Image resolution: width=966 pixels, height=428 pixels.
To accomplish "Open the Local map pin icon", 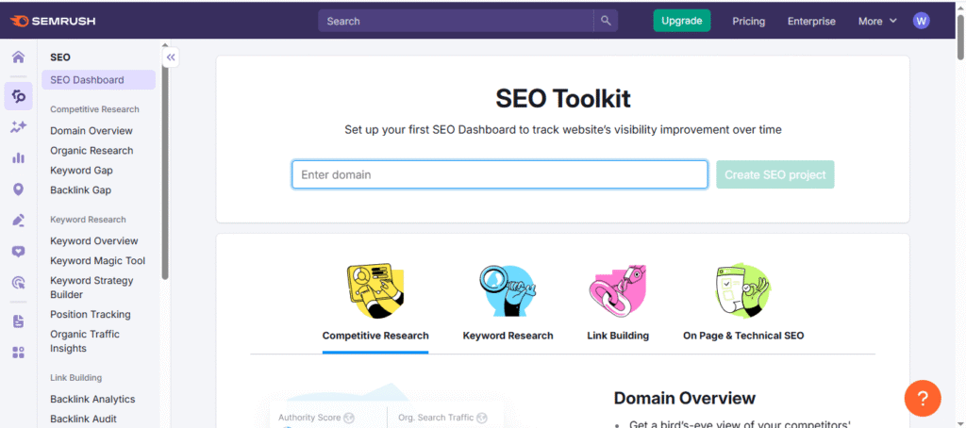I will point(19,189).
